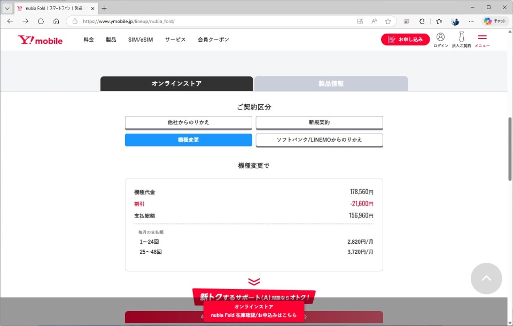The height and width of the screenshot is (326, 513).
Task: Open the 法人ご契約 tie icon
Action: 461,40
